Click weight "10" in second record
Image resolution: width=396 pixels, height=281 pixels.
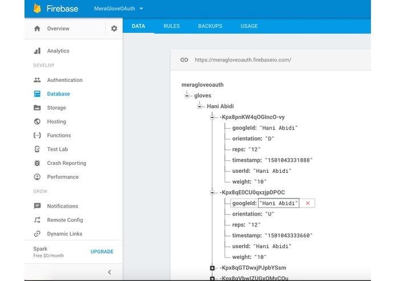pos(260,257)
